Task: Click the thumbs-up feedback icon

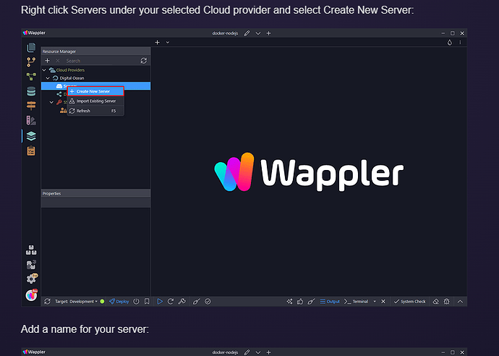Action: [x=300, y=301]
